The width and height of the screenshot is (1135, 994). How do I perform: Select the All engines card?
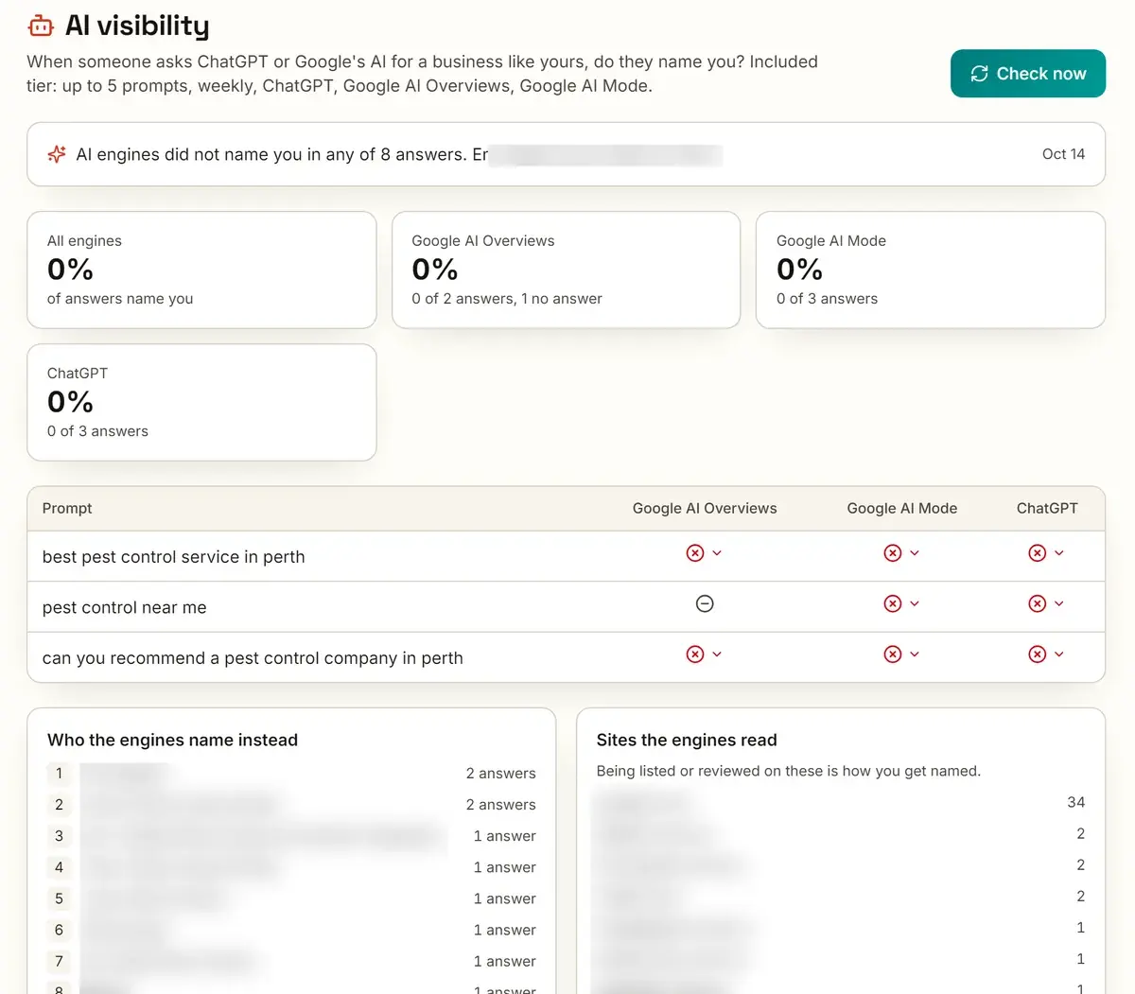(x=201, y=270)
